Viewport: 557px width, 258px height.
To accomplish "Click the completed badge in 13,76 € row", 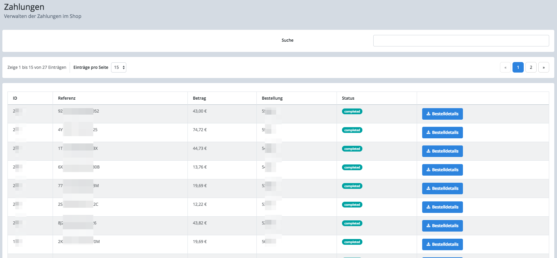I will pos(352,167).
